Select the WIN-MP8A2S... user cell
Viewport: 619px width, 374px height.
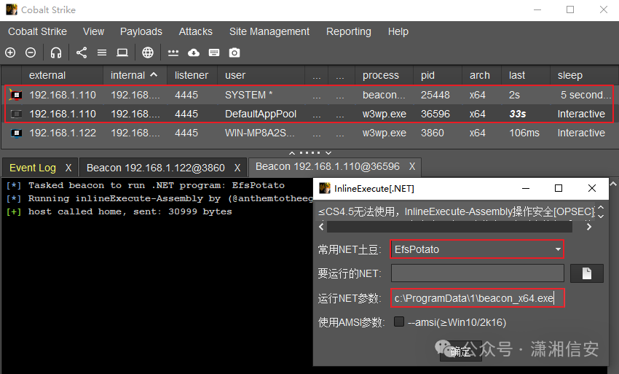(x=260, y=133)
